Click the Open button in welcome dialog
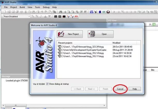The width and height of the screenshot is (158, 109). click(x=101, y=34)
